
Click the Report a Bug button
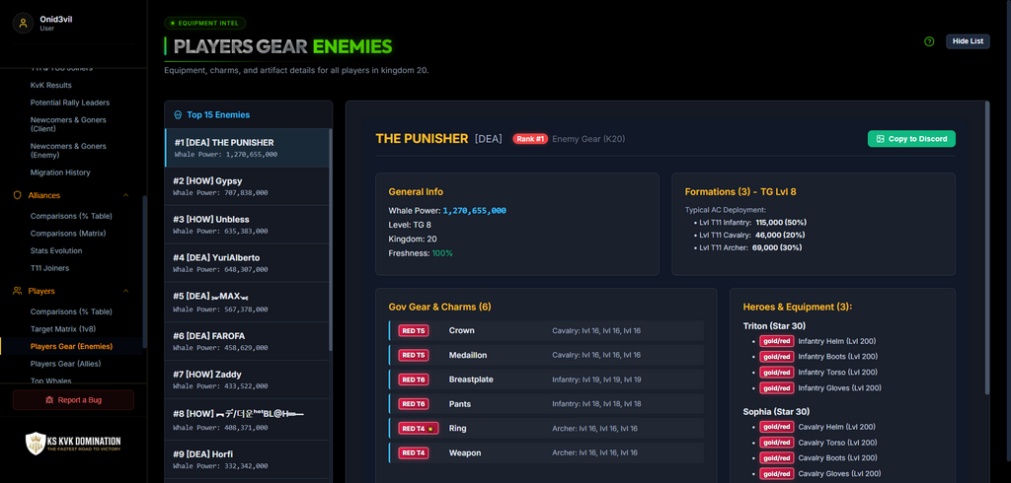[x=73, y=400]
